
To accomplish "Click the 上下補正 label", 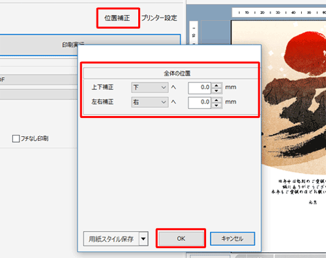I will pyautogui.click(x=102, y=87).
